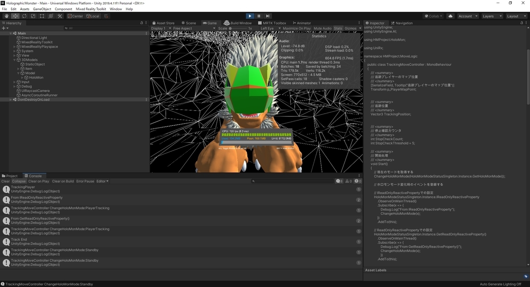Click the asset labels tag icon

click(526, 276)
